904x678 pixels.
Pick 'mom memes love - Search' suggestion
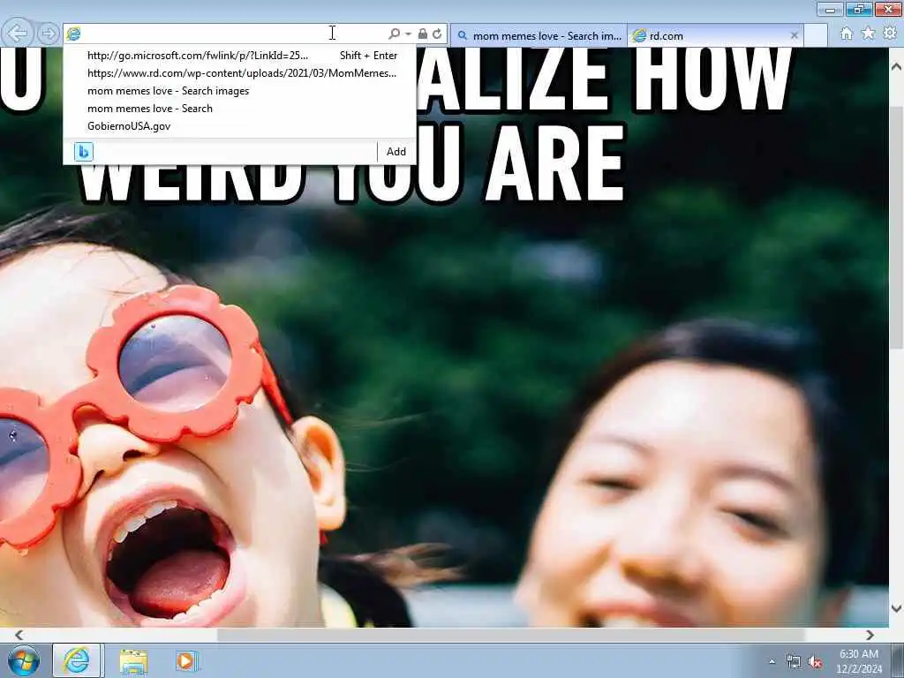tap(239, 109)
